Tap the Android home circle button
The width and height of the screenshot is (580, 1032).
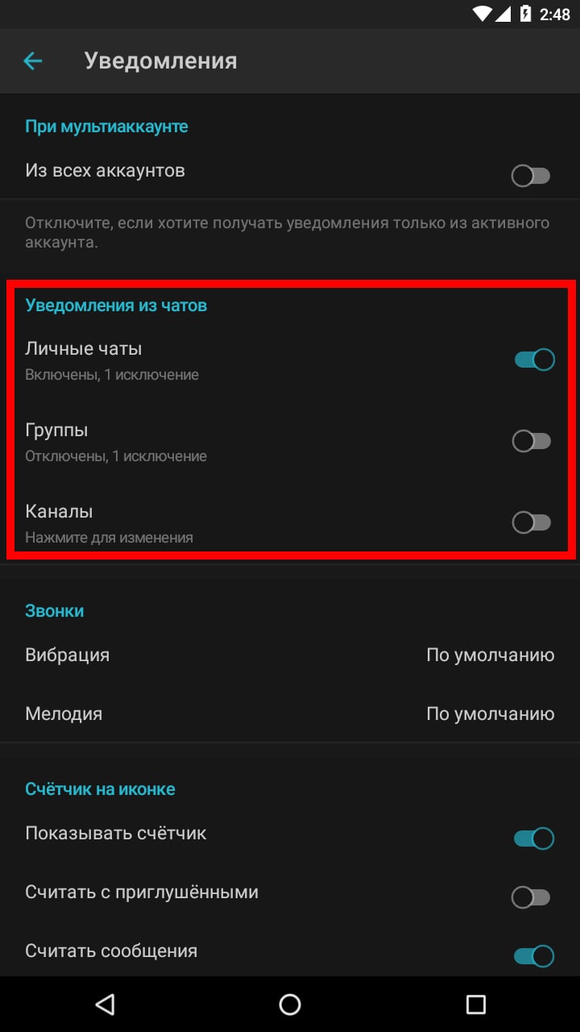point(290,1004)
